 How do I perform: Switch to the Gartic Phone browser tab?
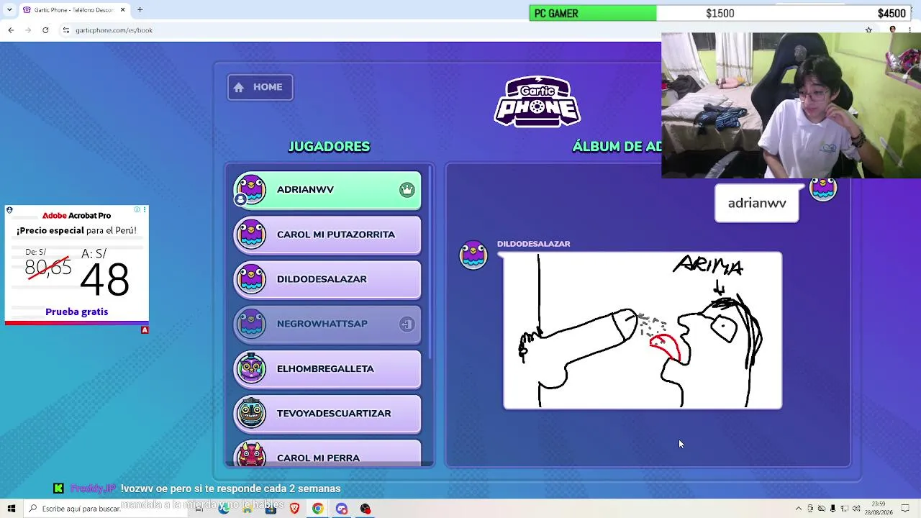pyautogui.click(x=73, y=10)
